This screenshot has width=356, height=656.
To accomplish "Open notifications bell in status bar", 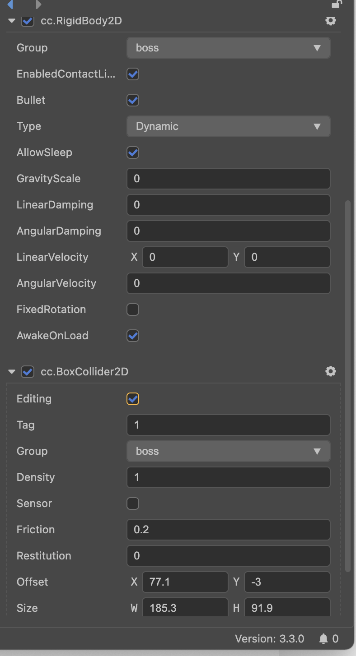I will (x=323, y=639).
